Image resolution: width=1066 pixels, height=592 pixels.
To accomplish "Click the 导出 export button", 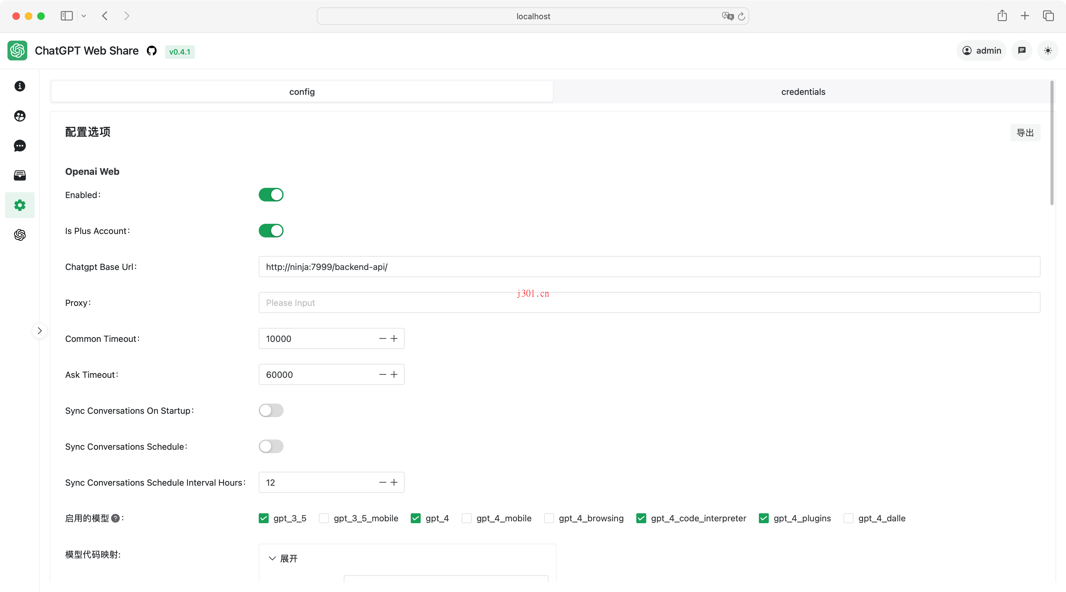I will 1025,133.
